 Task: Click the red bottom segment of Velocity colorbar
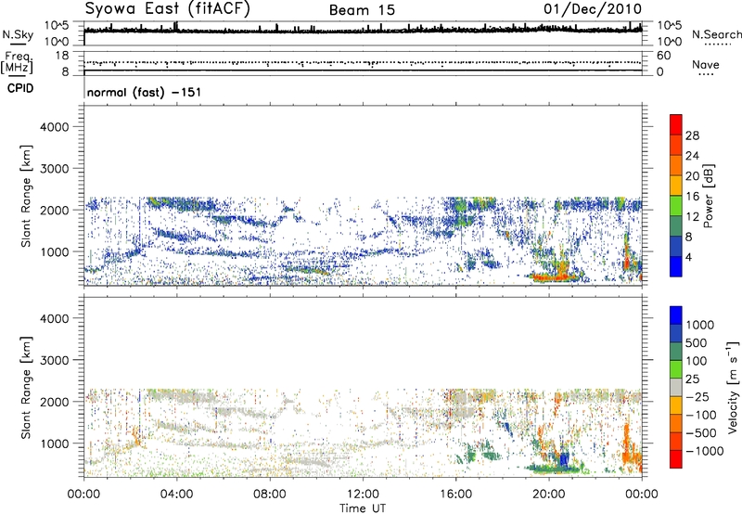676,459
